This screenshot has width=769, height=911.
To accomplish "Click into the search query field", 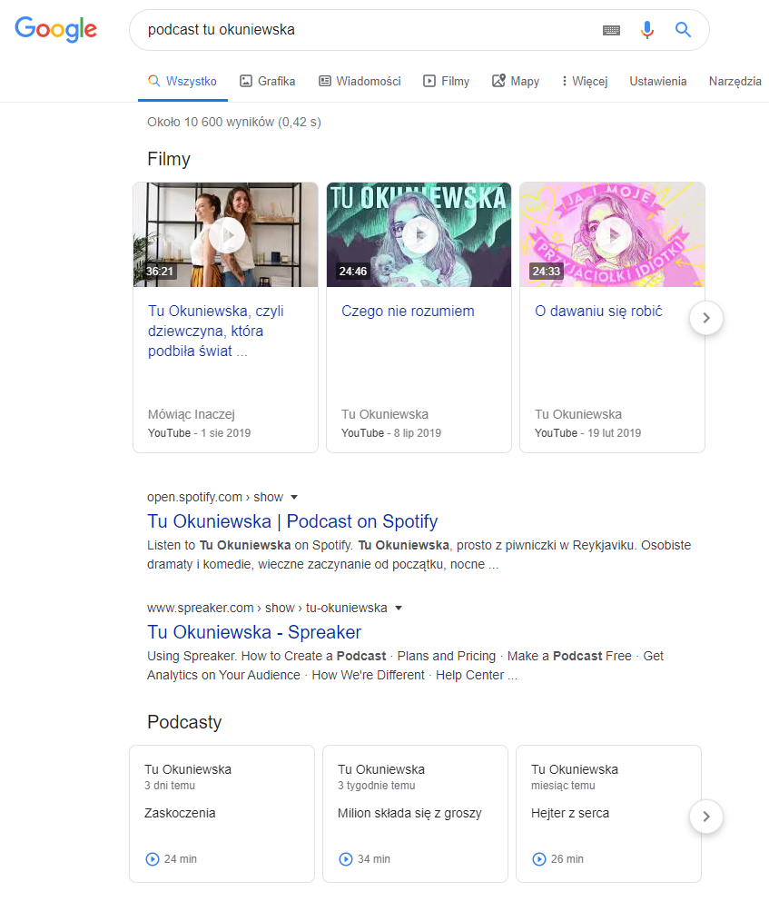I will 363,30.
